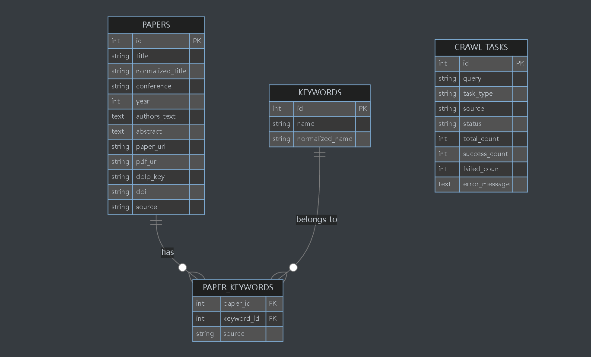The width and height of the screenshot is (591, 357).
Task: Select the KEYWORDS entity header
Action: (320, 93)
